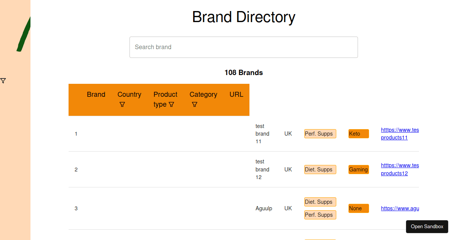The height and width of the screenshot is (240, 457).
Task: Focus the Search brand input field
Action: coord(244,47)
